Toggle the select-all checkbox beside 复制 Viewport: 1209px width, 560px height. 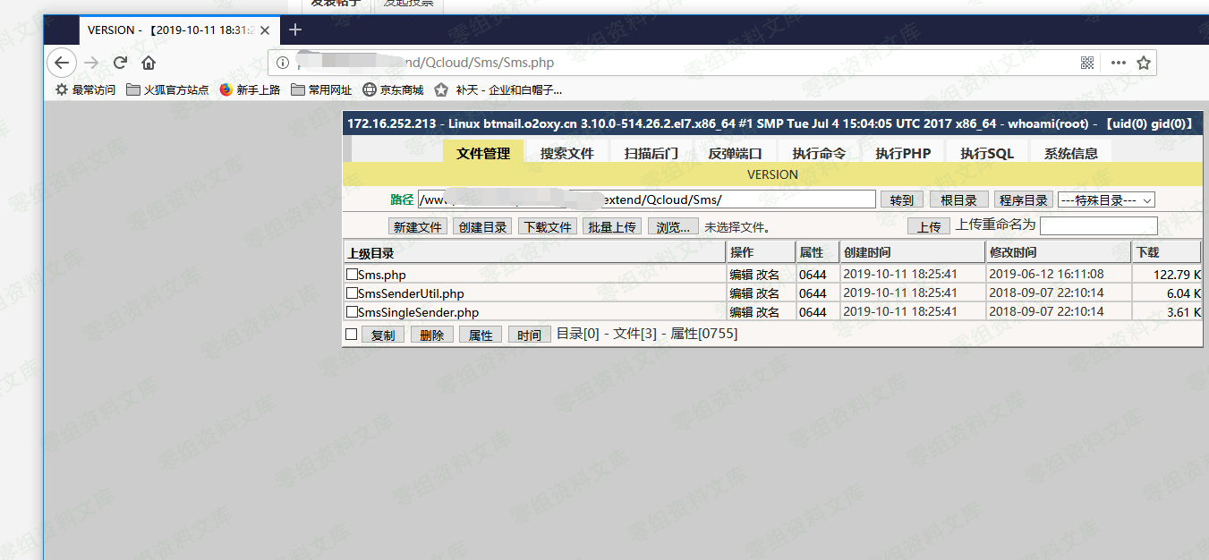coord(352,335)
